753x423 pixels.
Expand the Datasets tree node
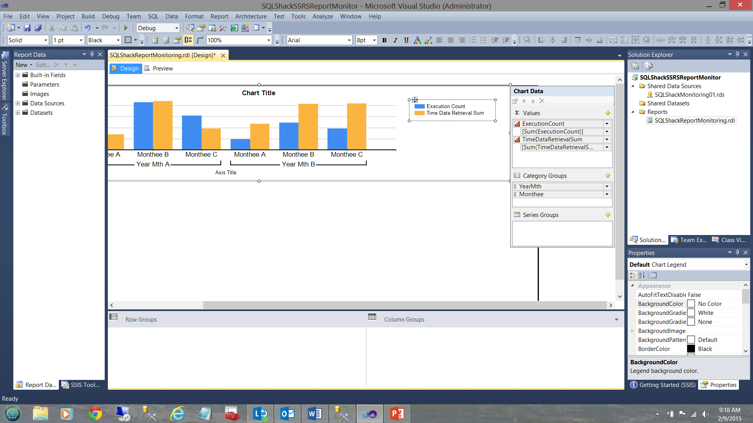click(18, 112)
